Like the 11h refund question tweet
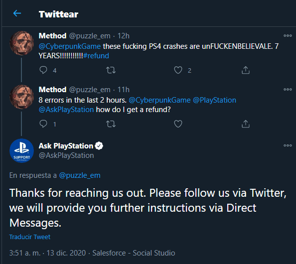 (x=178, y=124)
